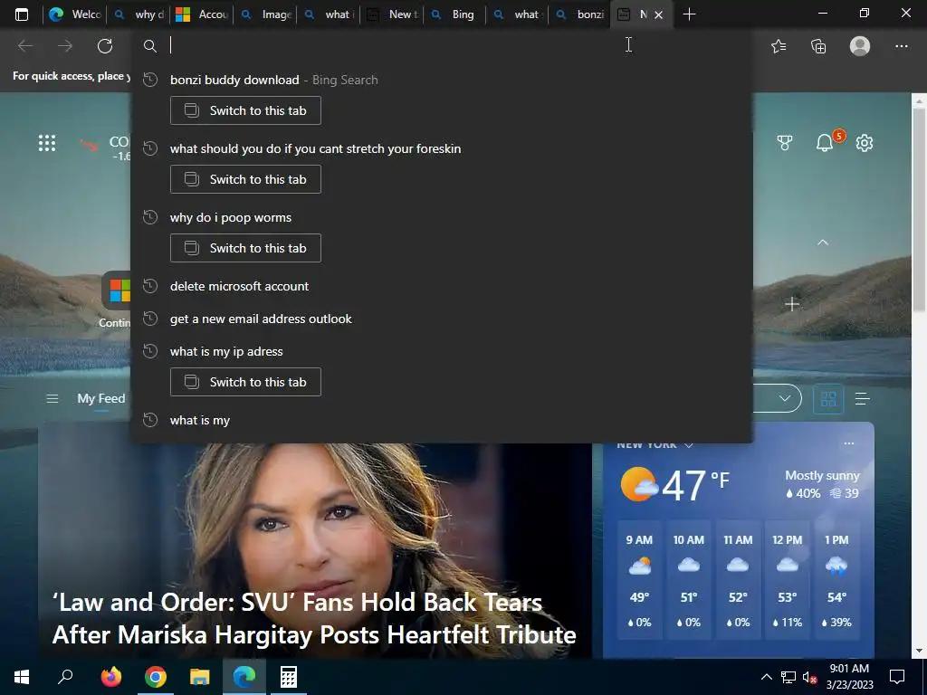The height and width of the screenshot is (695, 927).
Task: Switch to tab for foreskin search
Action: pyautogui.click(x=245, y=179)
